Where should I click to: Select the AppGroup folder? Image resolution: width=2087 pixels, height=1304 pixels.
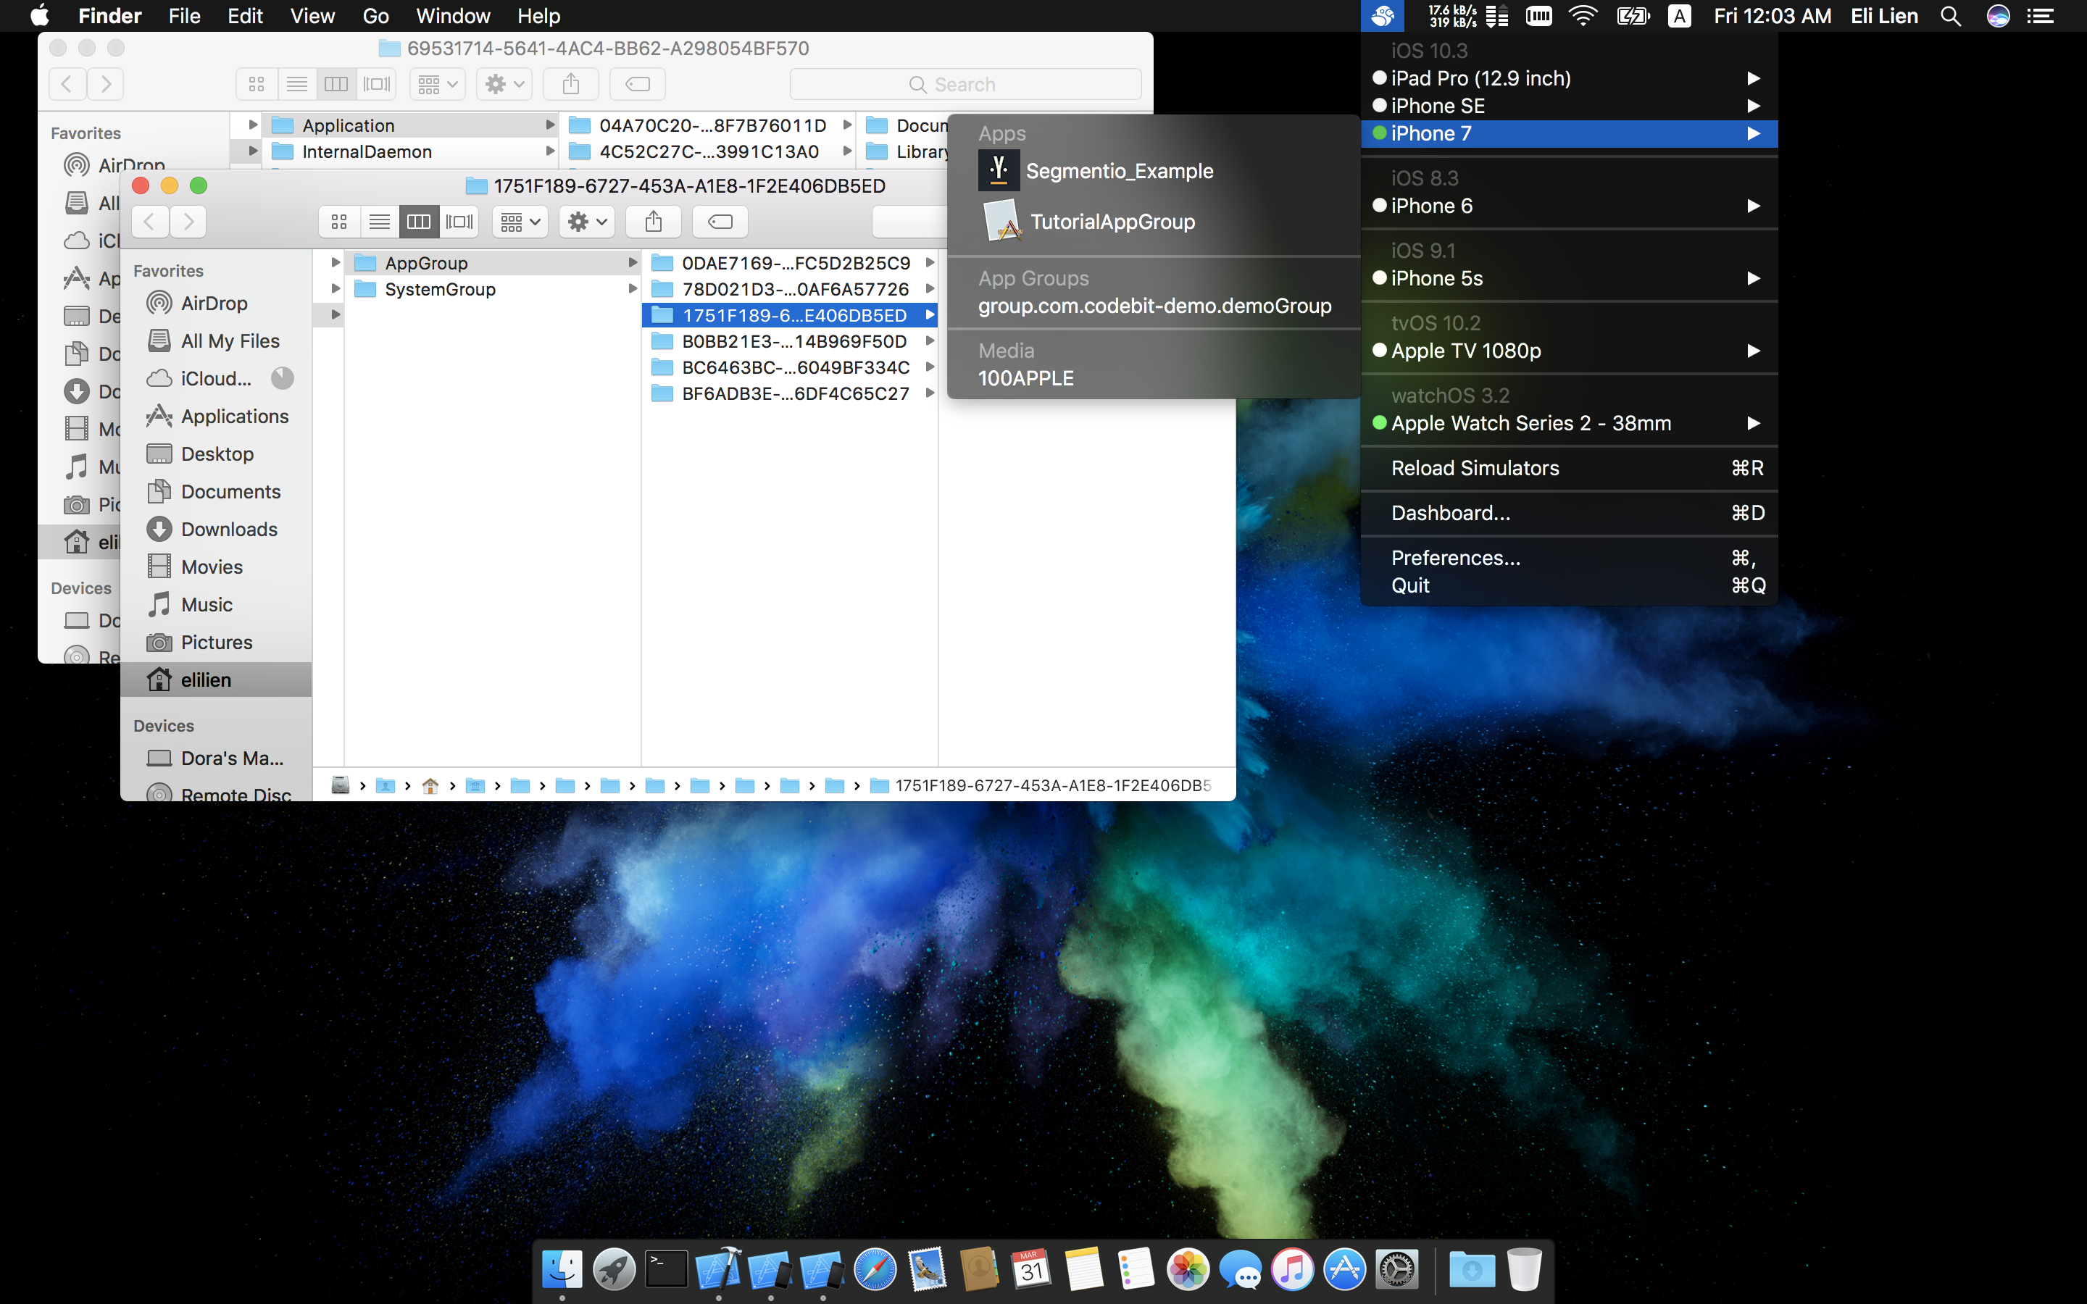tap(493, 263)
